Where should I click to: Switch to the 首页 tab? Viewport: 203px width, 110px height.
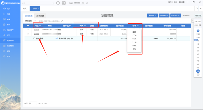tap(25, 8)
